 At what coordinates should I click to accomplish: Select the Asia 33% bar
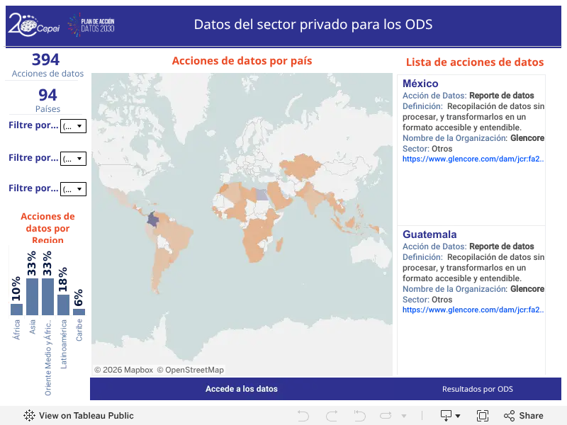(32, 297)
